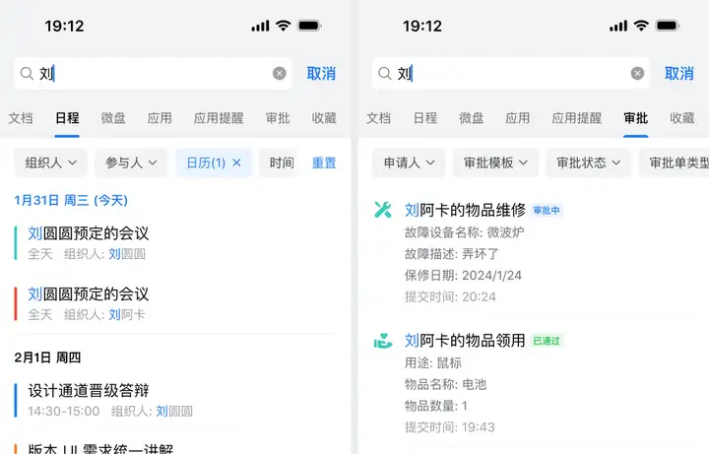The image size is (709, 454).
Task: Tap the 物品领用 green hand icon
Action: pyautogui.click(x=383, y=341)
